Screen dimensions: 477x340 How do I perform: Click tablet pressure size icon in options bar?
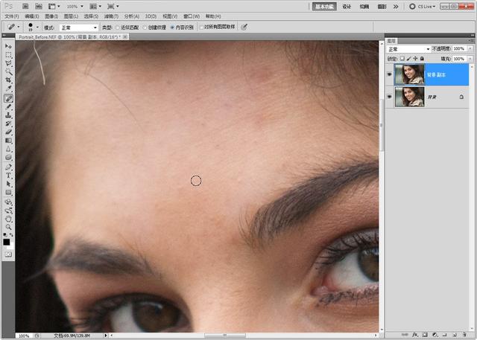(244, 27)
